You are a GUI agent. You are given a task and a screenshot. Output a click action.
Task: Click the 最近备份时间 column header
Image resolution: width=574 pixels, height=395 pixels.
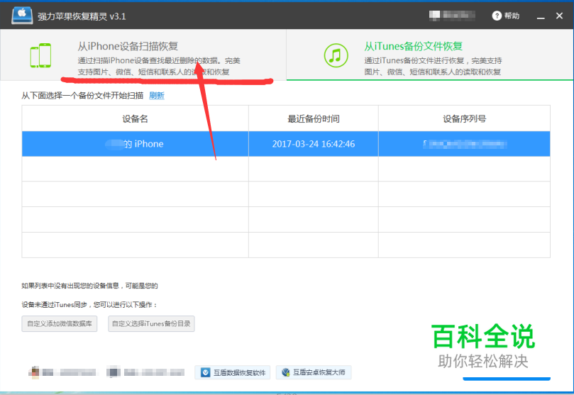tap(314, 118)
